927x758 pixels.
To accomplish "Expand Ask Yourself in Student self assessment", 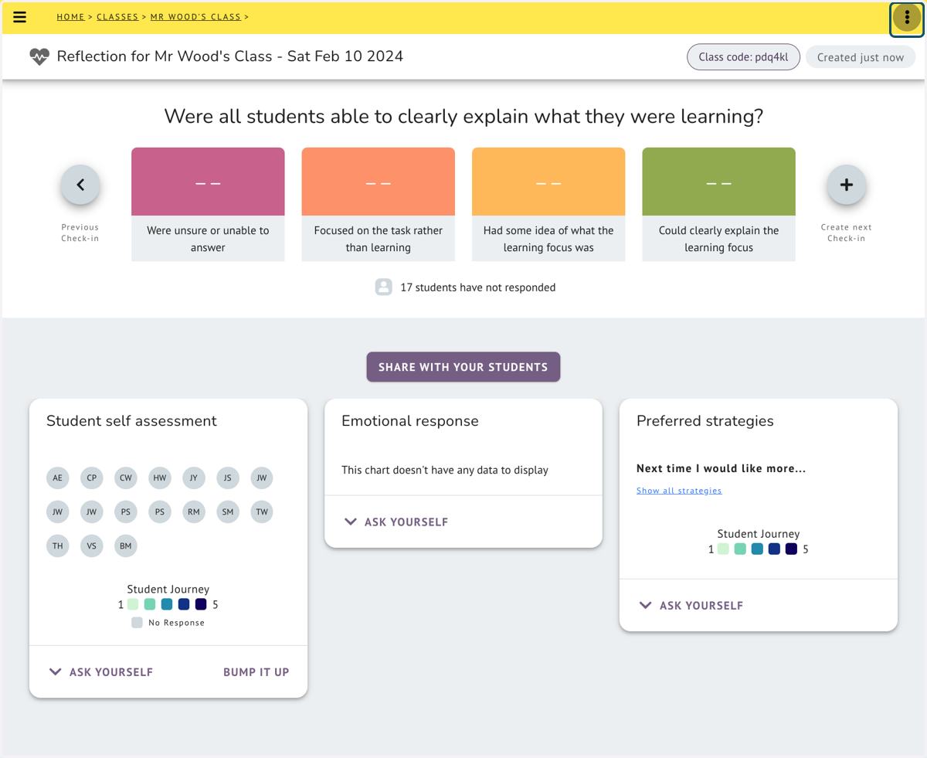I will tap(101, 672).
